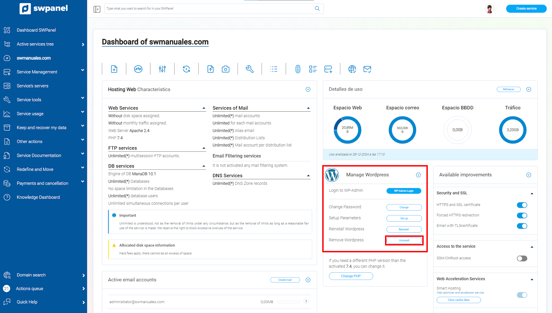Disable Forced HTTPS redirection

pyautogui.click(x=522, y=215)
